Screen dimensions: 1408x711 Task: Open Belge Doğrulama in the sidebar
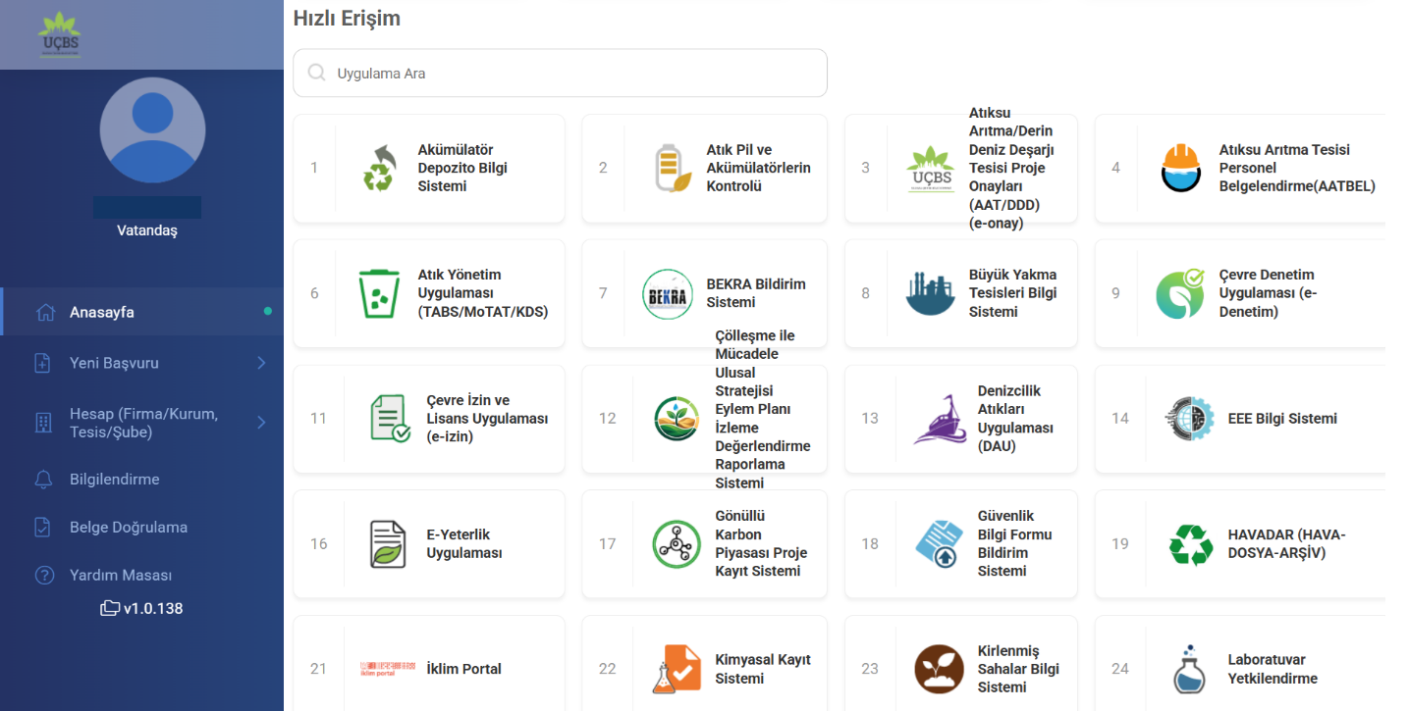[x=128, y=528]
